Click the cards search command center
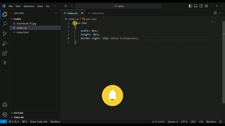This screenshot has height=126, width=225. [x=118, y=6]
